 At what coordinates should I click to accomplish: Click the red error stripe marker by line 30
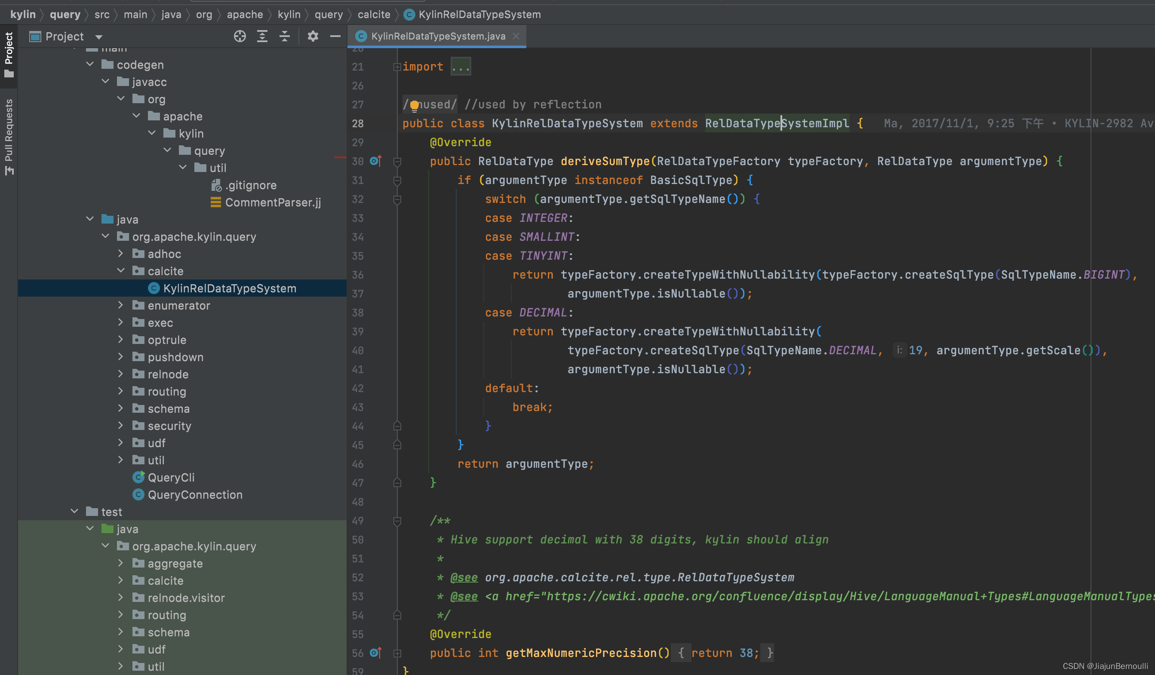tap(340, 157)
